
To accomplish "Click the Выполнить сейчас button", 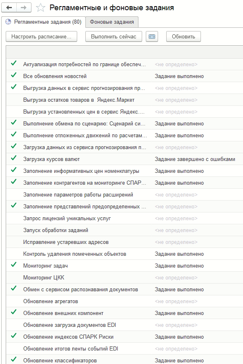I will (114, 36).
